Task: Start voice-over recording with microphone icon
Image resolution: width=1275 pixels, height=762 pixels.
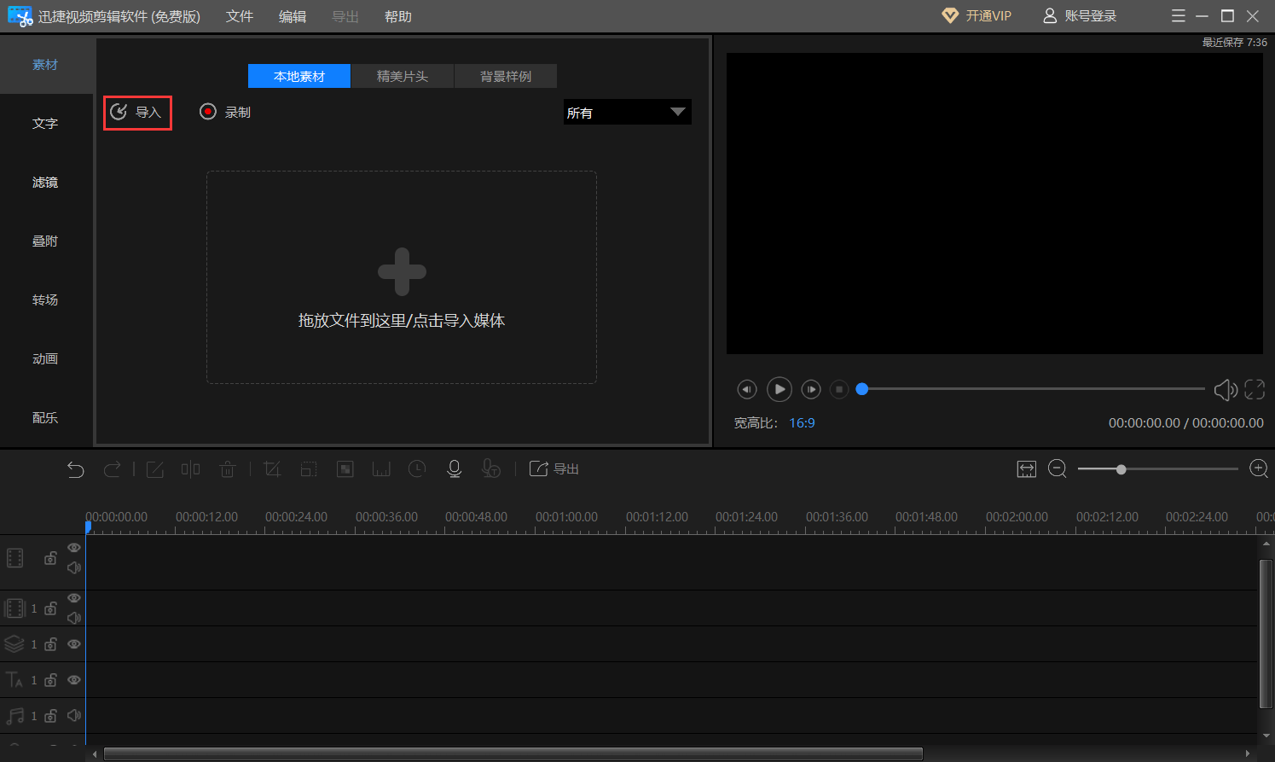Action: point(455,469)
